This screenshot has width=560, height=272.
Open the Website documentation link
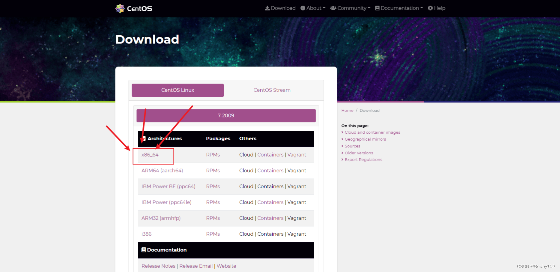coord(226,266)
